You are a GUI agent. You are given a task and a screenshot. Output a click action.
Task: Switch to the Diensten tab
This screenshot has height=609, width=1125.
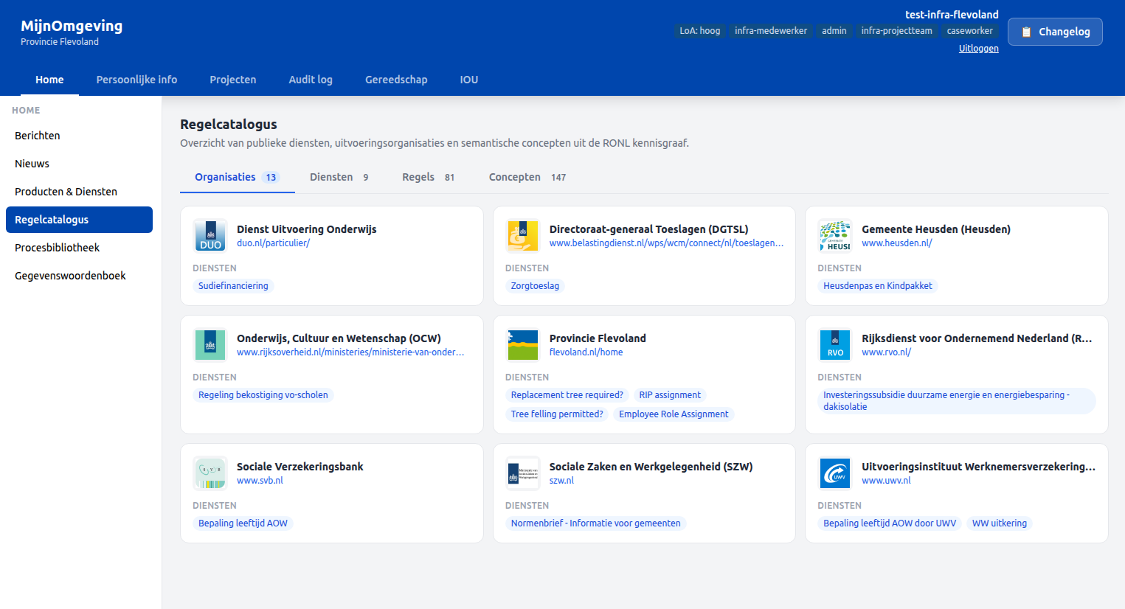click(x=331, y=177)
